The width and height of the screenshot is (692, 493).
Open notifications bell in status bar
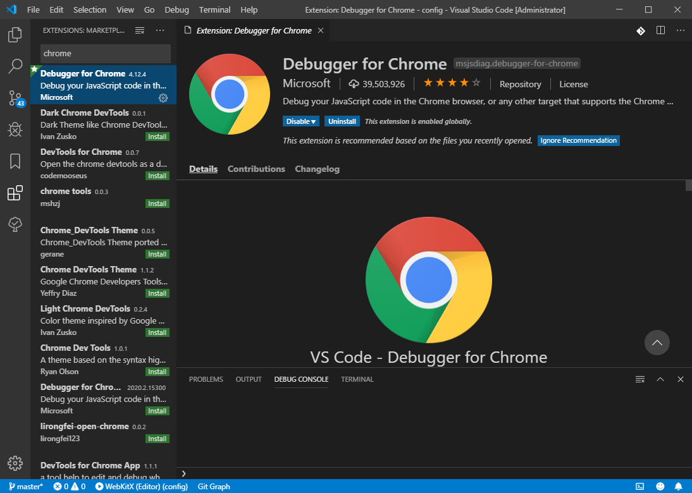[x=678, y=487]
